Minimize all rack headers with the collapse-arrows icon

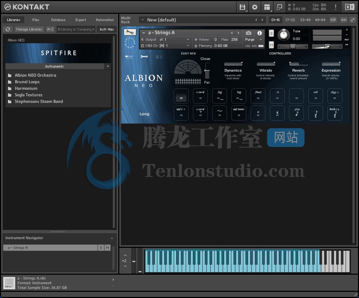click(352, 20)
